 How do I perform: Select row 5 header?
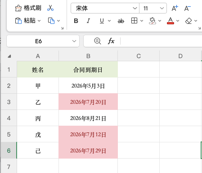(9, 134)
